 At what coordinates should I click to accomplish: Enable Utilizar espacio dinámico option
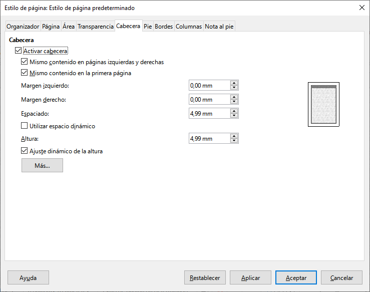coord(25,126)
